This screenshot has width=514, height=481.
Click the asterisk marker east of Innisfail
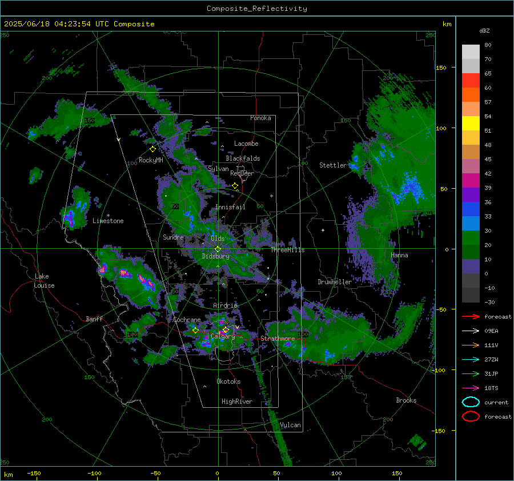click(x=271, y=196)
